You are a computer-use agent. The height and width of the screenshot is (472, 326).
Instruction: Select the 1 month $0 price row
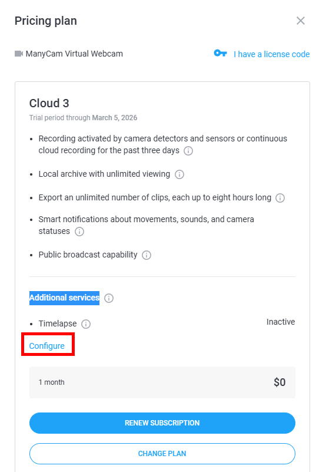(162, 382)
